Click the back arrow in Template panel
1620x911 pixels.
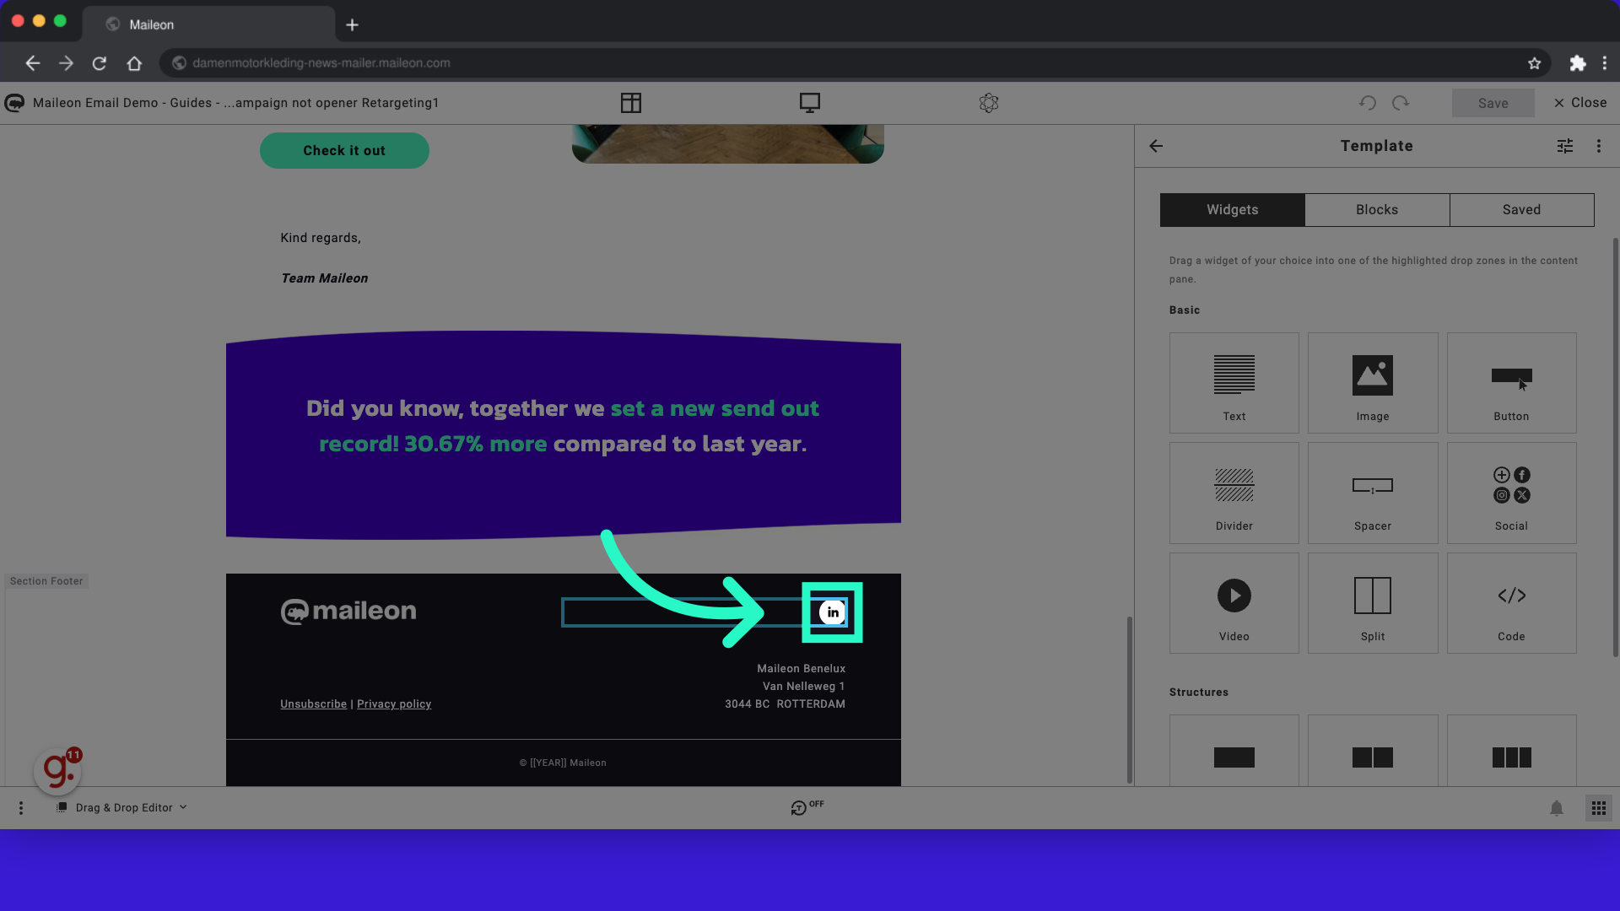coord(1155,146)
